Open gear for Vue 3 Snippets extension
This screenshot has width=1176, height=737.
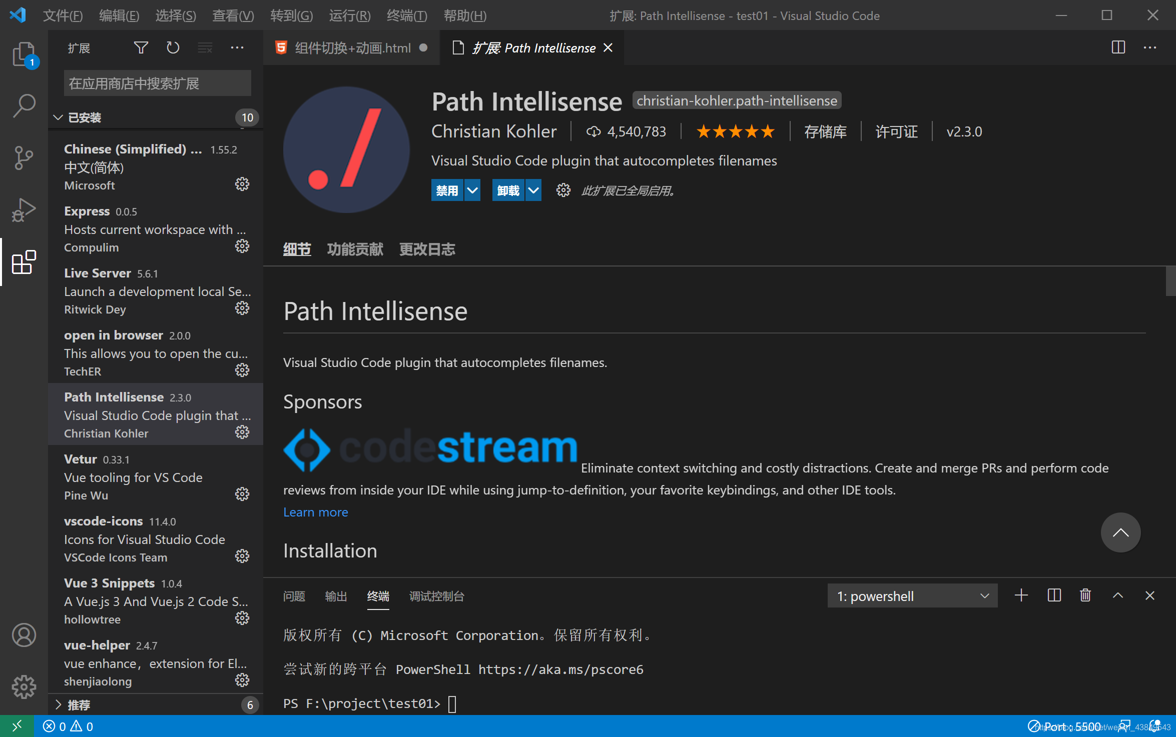242,618
